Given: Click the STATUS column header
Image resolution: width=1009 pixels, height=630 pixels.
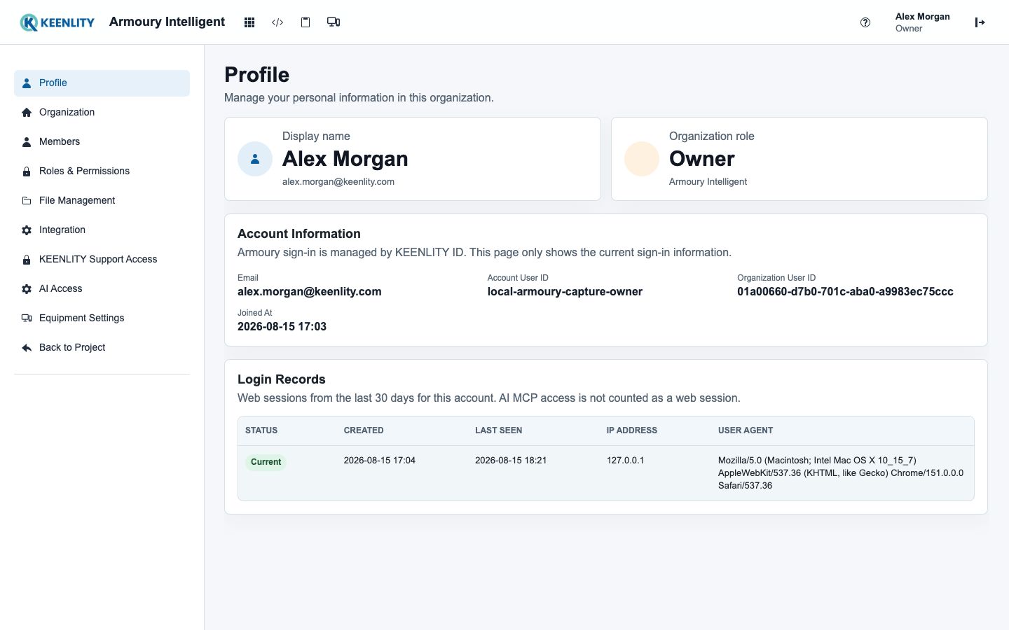Looking at the screenshot, I should [261, 430].
